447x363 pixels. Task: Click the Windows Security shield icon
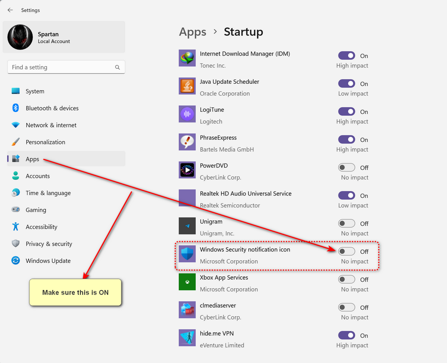pyautogui.click(x=187, y=254)
